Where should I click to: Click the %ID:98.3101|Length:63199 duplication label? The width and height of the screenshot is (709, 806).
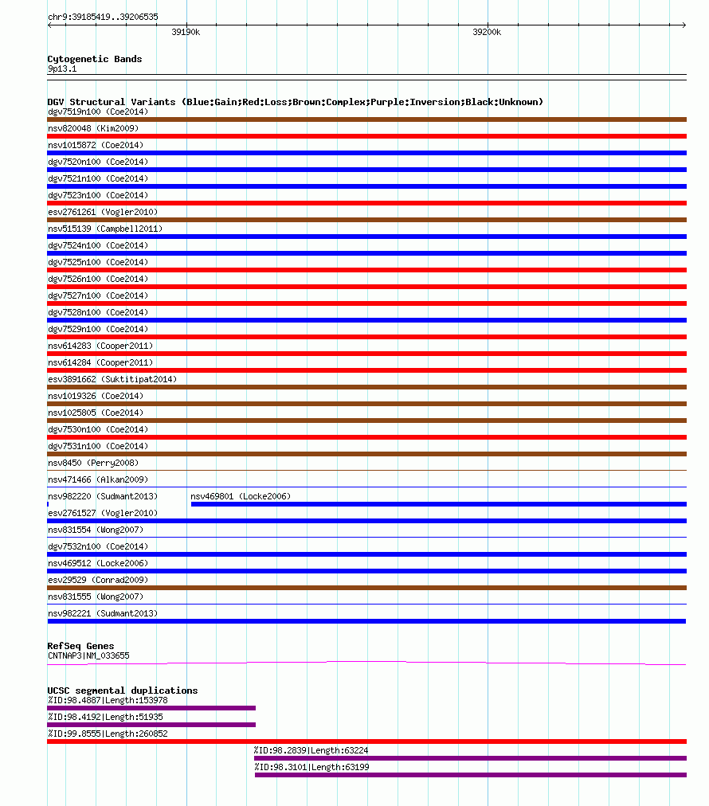pos(311,767)
